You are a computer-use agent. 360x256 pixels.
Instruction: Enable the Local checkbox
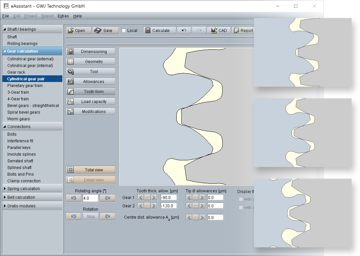[x=124, y=30]
